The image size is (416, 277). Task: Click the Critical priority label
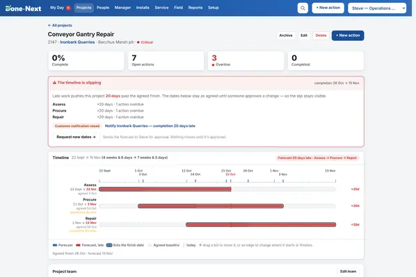click(x=145, y=42)
